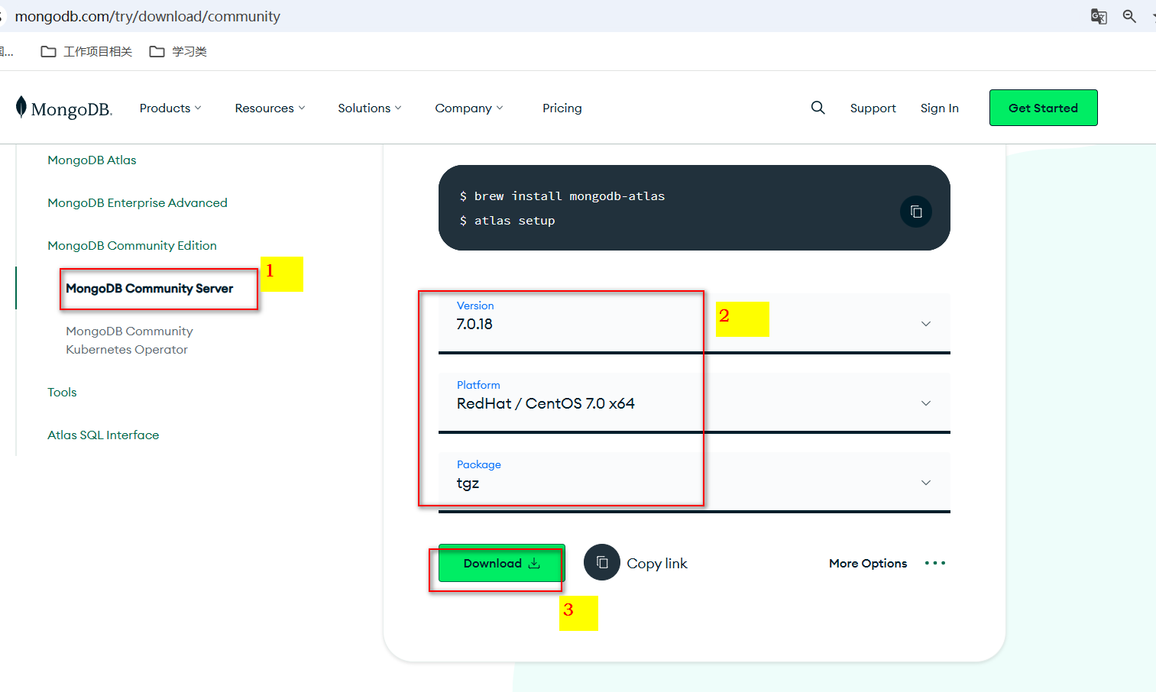Click the Get Started button
This screenshot has height=692, width=1156.
coord(1043,108)
